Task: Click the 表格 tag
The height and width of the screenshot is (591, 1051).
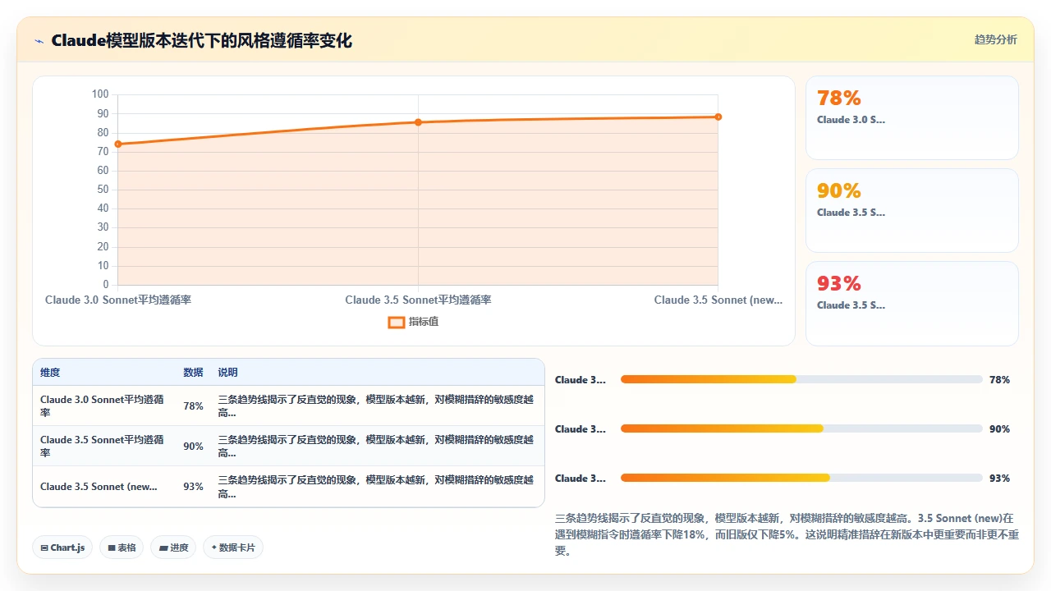Action: tap(122, 547)
